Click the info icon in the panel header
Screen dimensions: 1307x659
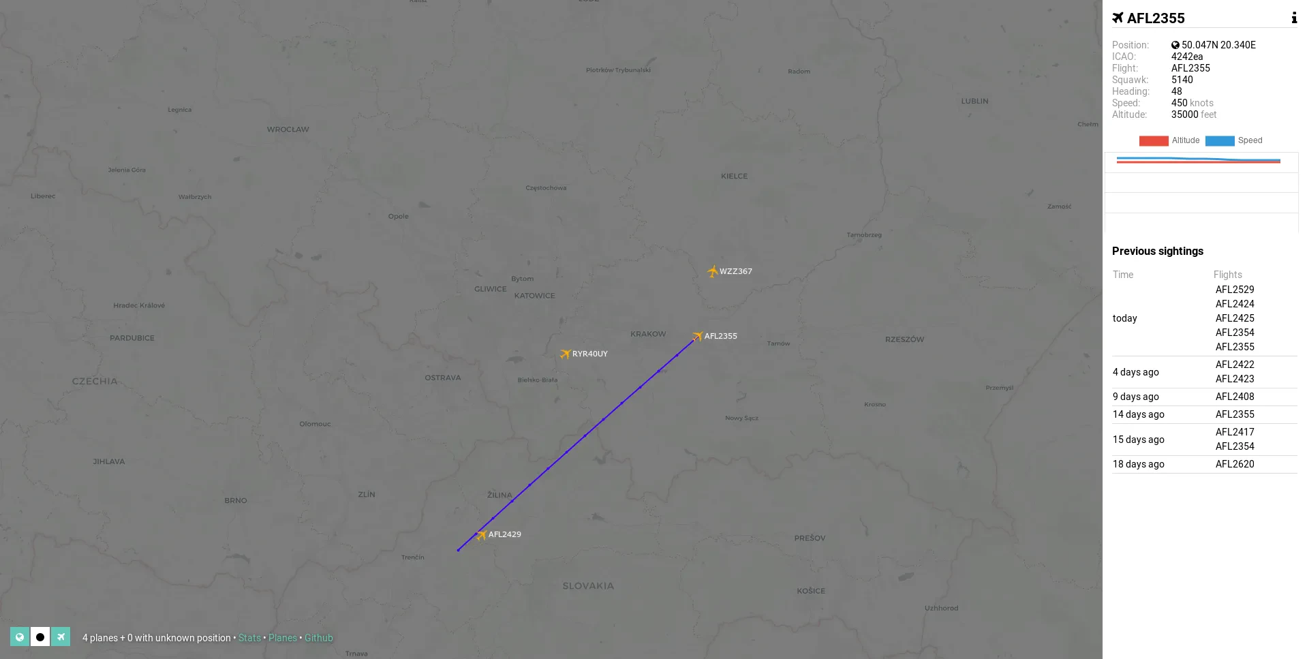pos(1293,18)
